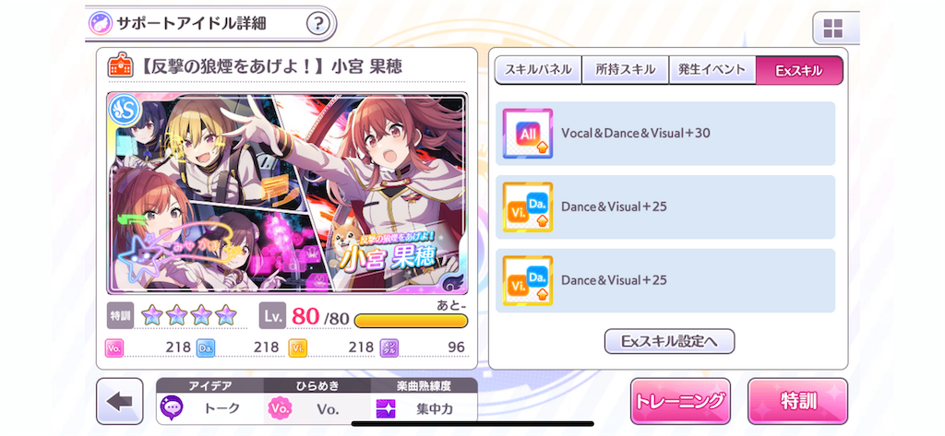Viewport: 945px width, 436px height.
Task: Open the grid menu icon top right
Action: (x=833, y=28)
